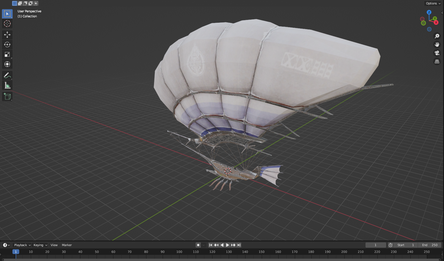Click the zoom magnifier viewport icon

point(437,36)
